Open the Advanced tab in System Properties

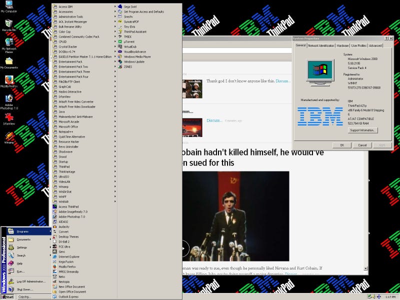tap(375, 45)
